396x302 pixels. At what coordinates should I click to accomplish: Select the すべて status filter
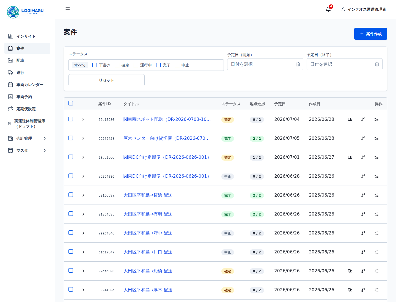pos(80,65)
